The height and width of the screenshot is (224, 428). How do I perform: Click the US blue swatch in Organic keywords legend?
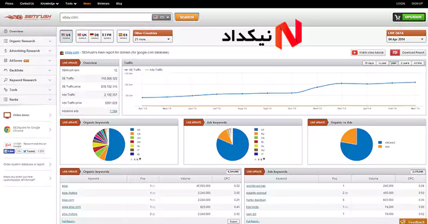132,130
